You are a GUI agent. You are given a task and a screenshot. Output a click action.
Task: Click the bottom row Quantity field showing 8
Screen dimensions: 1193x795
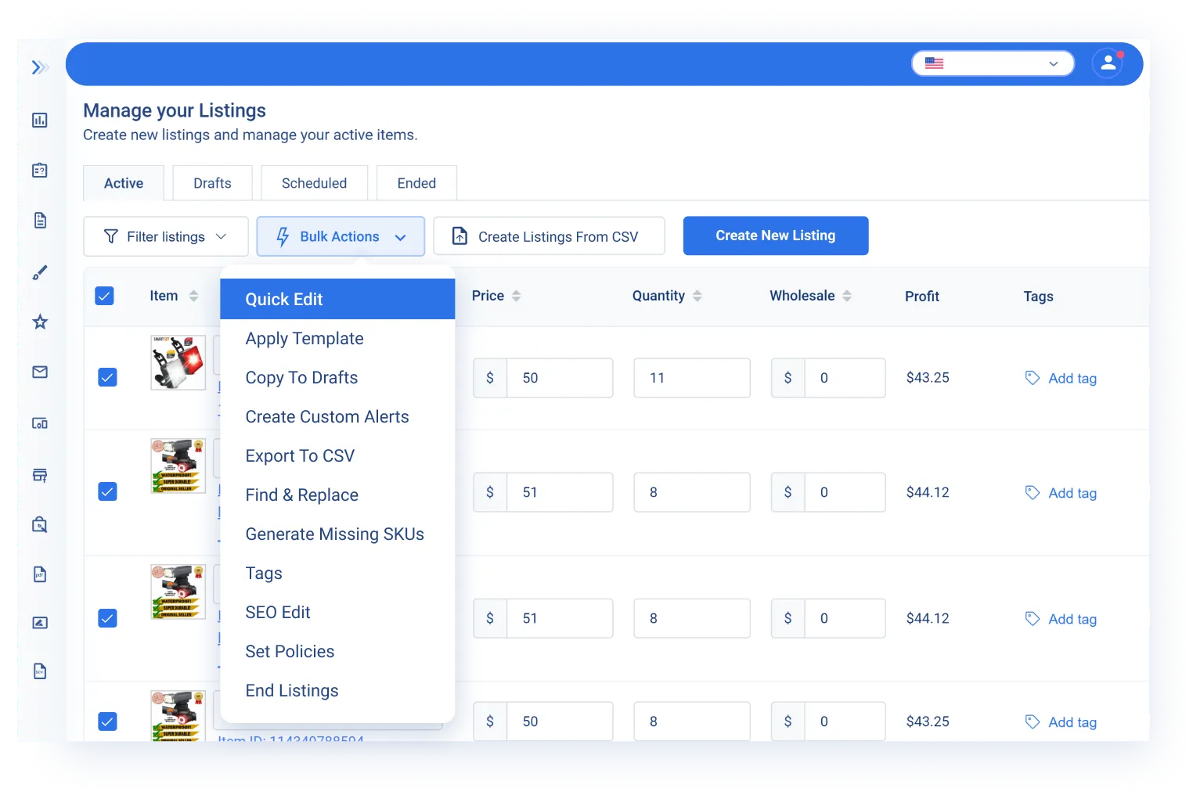click(x=692, y=721)
